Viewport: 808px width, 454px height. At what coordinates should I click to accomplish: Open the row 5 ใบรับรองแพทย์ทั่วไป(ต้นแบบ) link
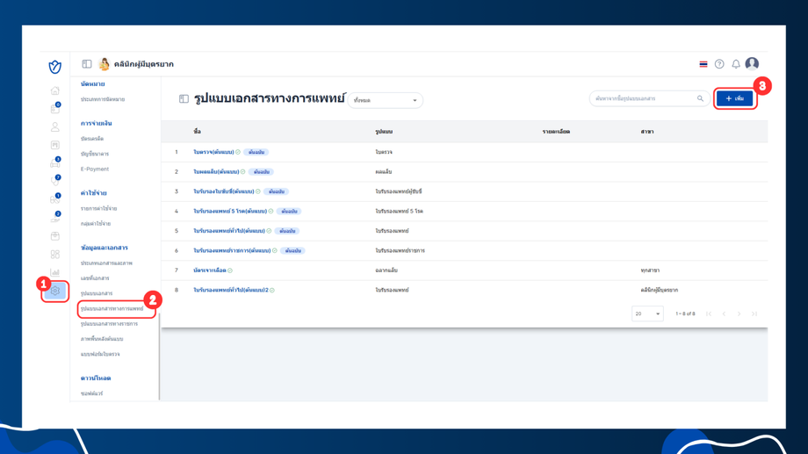(x=229, y=231)
